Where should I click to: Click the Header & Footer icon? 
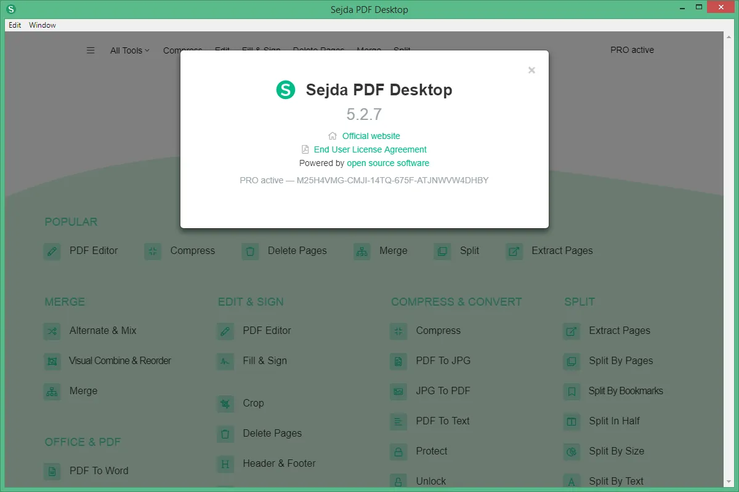click(225, 464)
